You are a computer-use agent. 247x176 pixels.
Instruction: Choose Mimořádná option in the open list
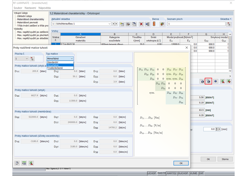60,65
